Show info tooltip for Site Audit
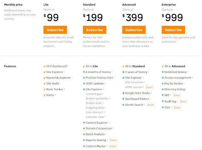Screen dimensions: 202x150 pos(60,83)
